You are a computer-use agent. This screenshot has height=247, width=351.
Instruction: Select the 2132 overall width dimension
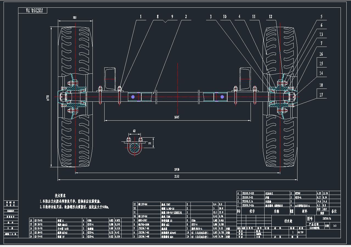tap(176, 177)
